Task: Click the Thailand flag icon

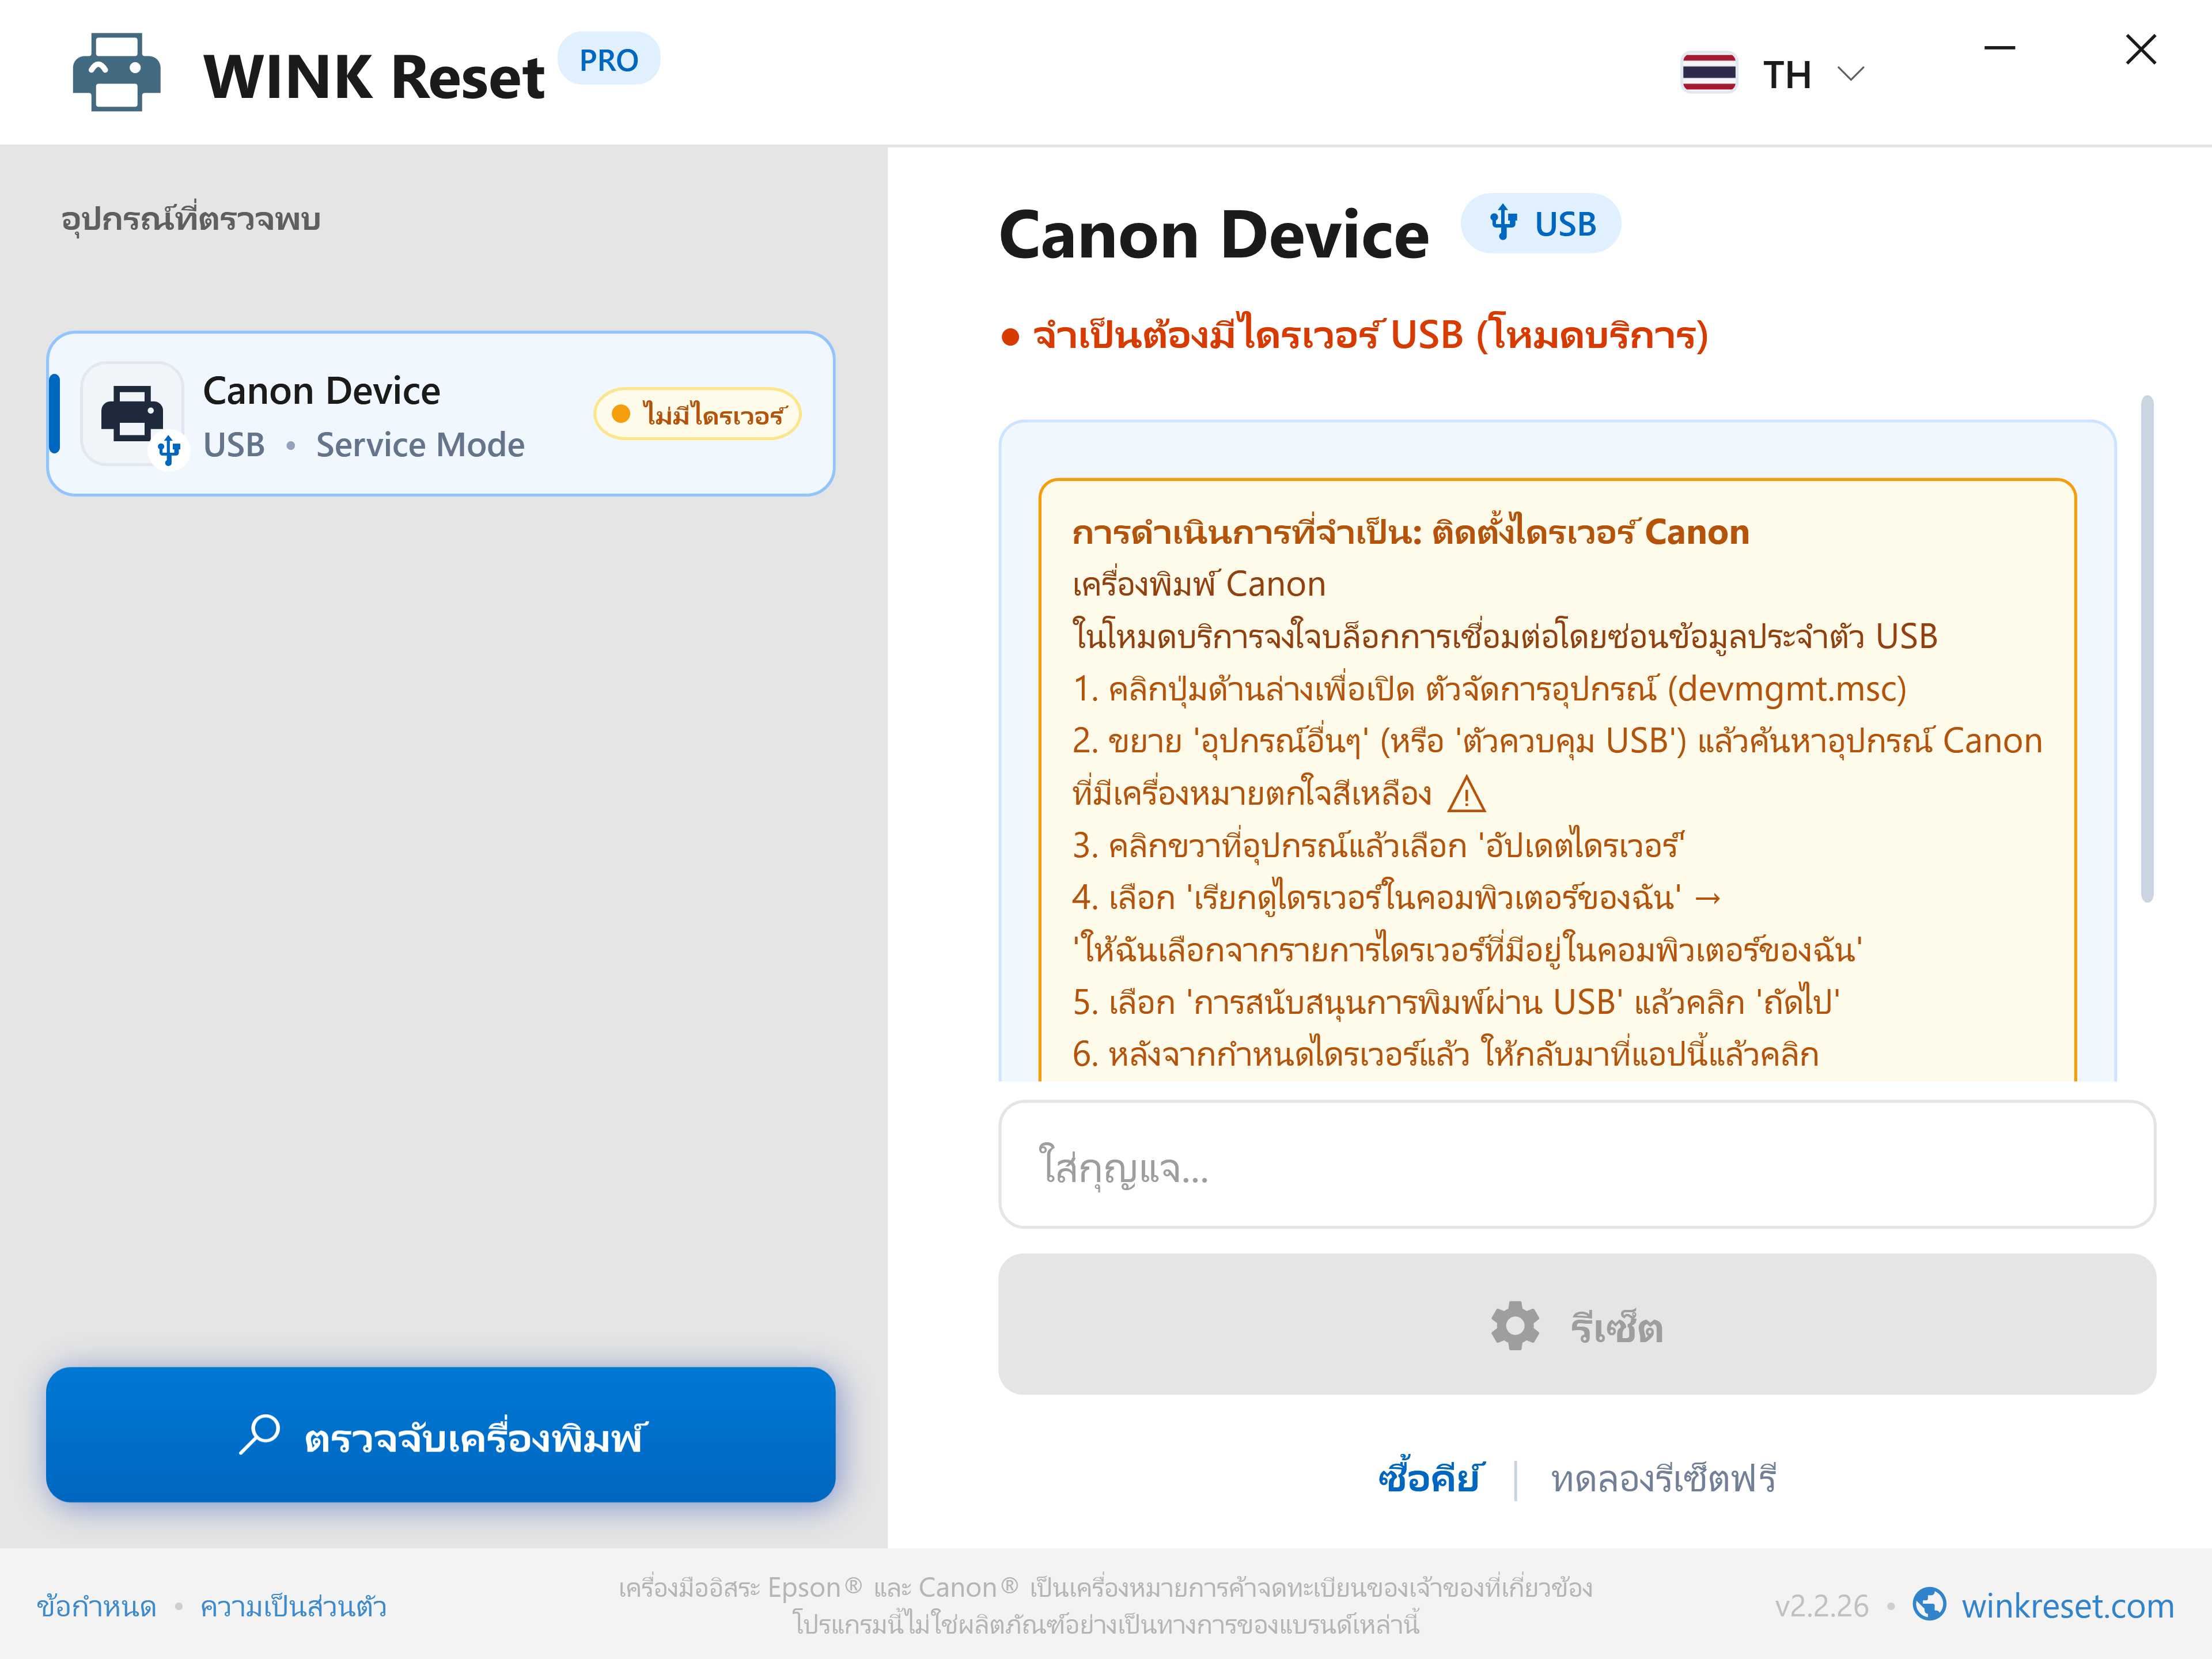Action: point(1709,73)
